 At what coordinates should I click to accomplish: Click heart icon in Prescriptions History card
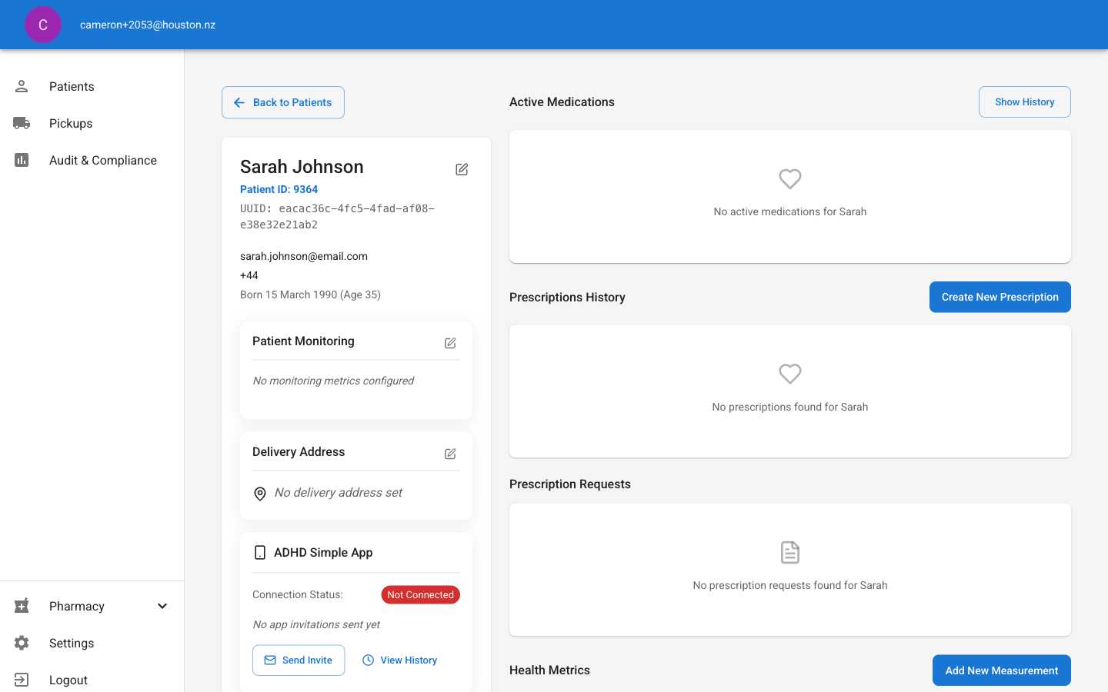click(790, 374)
